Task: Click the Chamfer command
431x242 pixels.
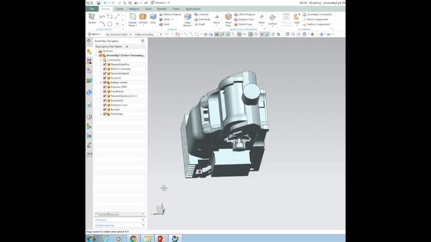Action: coord(201,14)
